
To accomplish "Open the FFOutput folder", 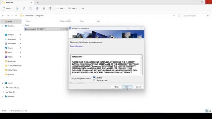I will click(x=11, y=74).
